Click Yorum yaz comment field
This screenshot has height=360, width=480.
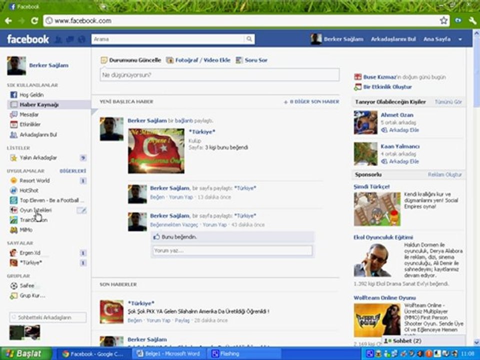tap(232, 250)
